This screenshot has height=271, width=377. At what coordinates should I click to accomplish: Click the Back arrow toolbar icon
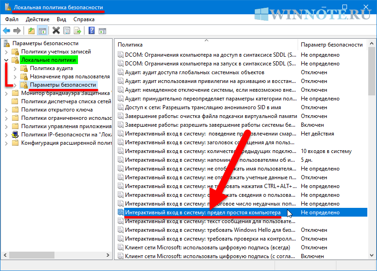[x=6, y=31]
